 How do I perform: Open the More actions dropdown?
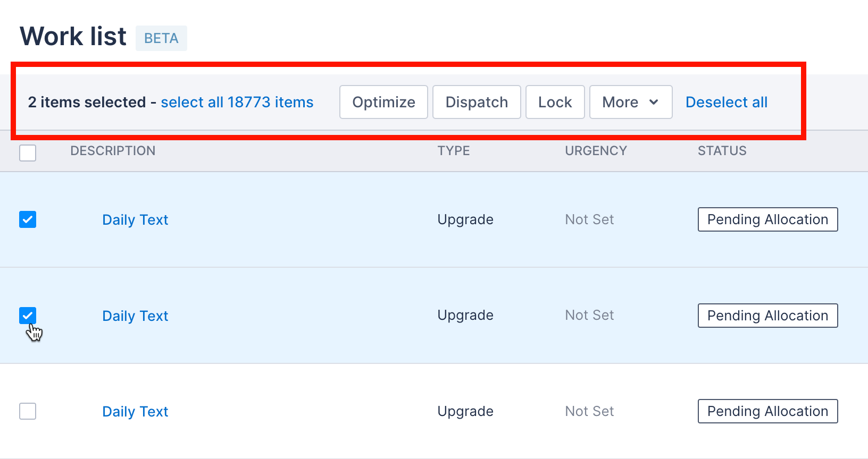[x=631, y=102]
